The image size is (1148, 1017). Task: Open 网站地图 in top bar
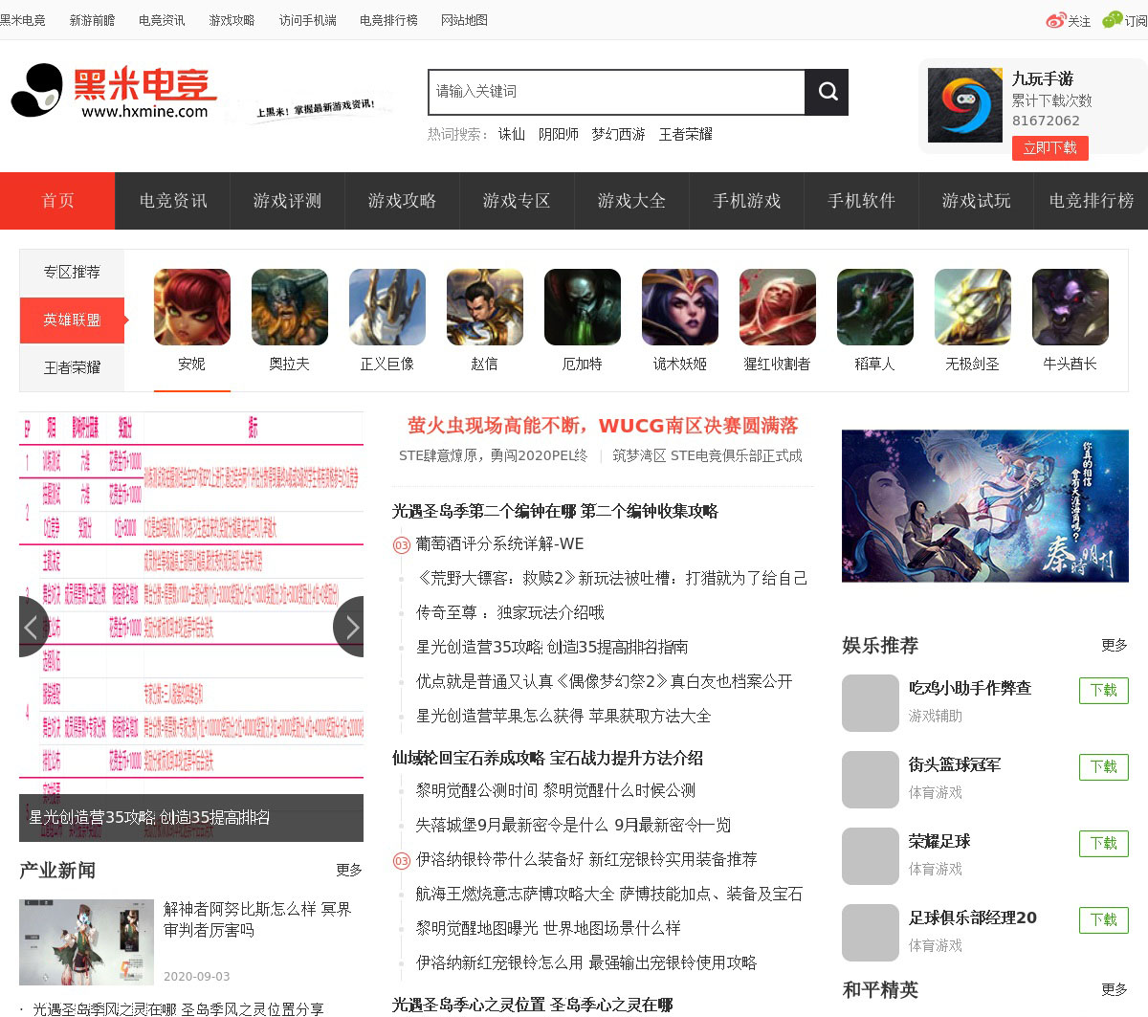[464, 20]
